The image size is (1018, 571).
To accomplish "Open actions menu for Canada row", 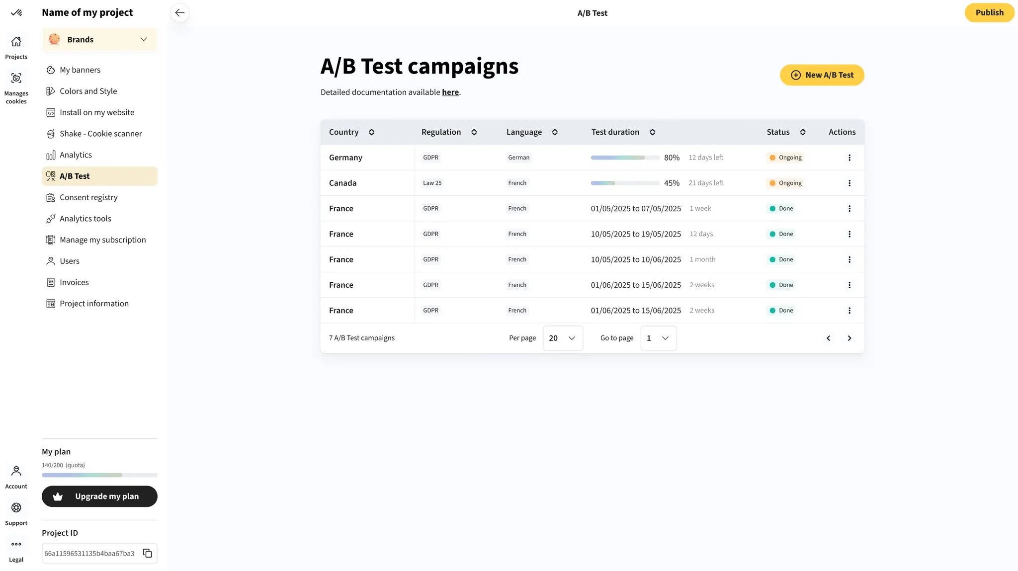I will click(849, 183).
